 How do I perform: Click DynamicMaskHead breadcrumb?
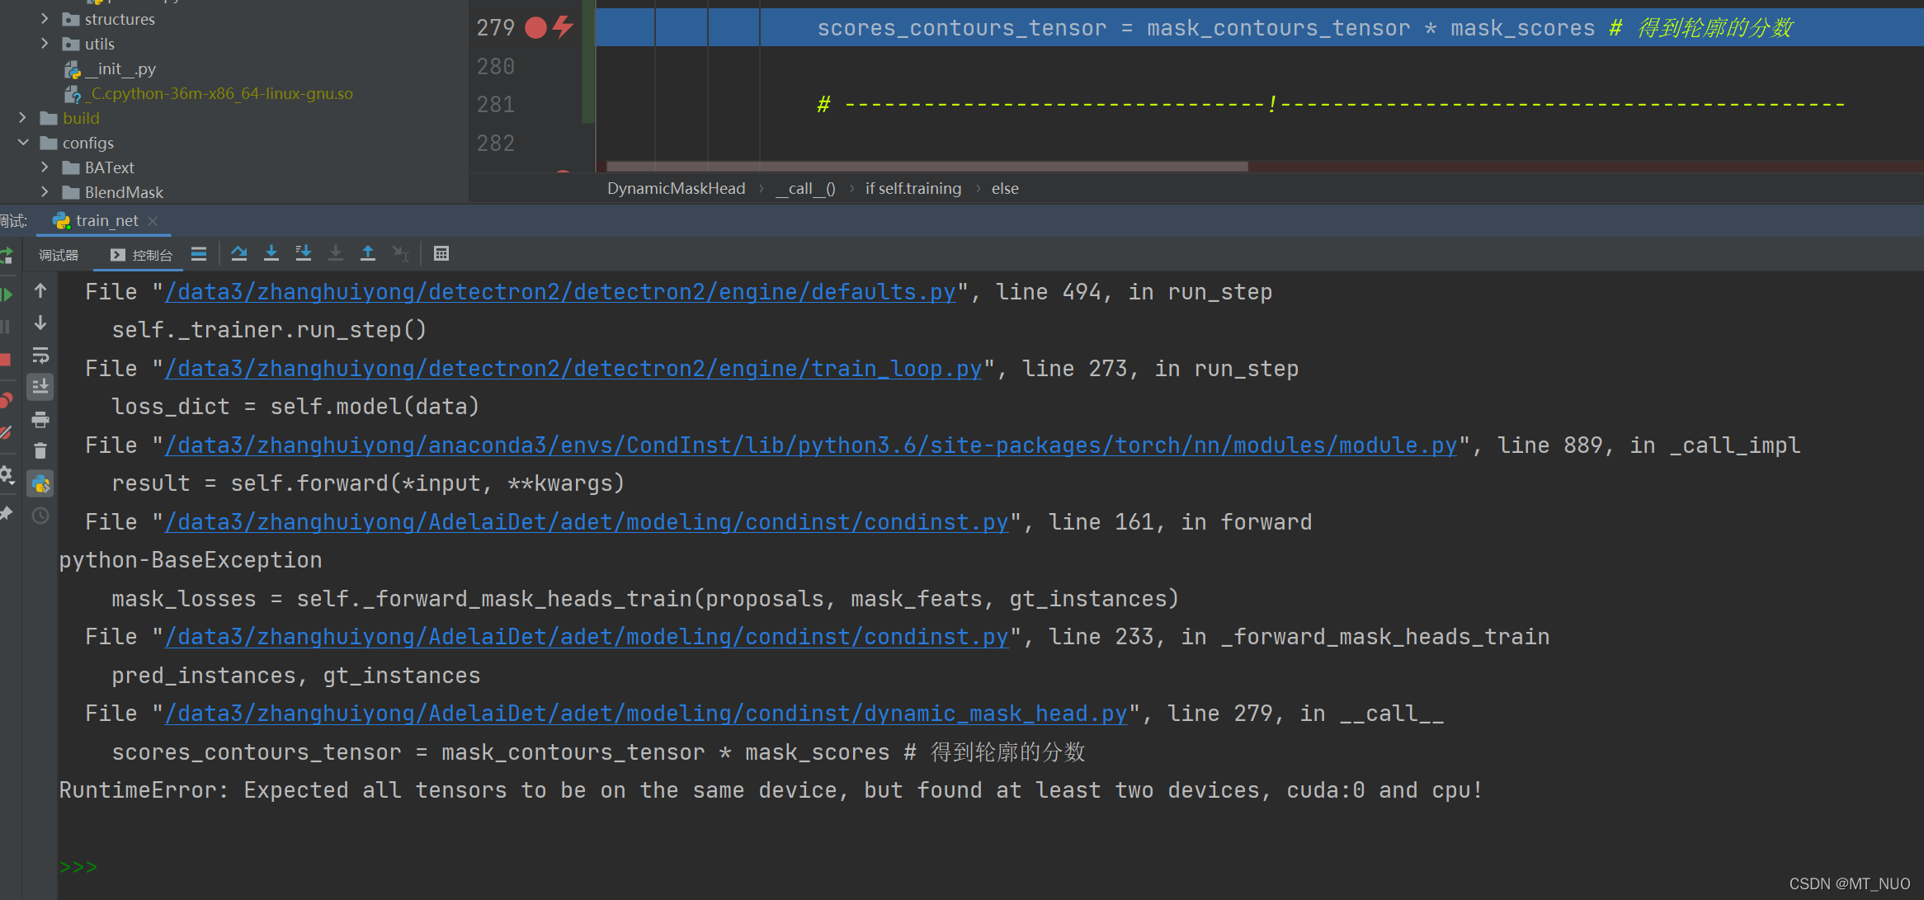(676, 189)
